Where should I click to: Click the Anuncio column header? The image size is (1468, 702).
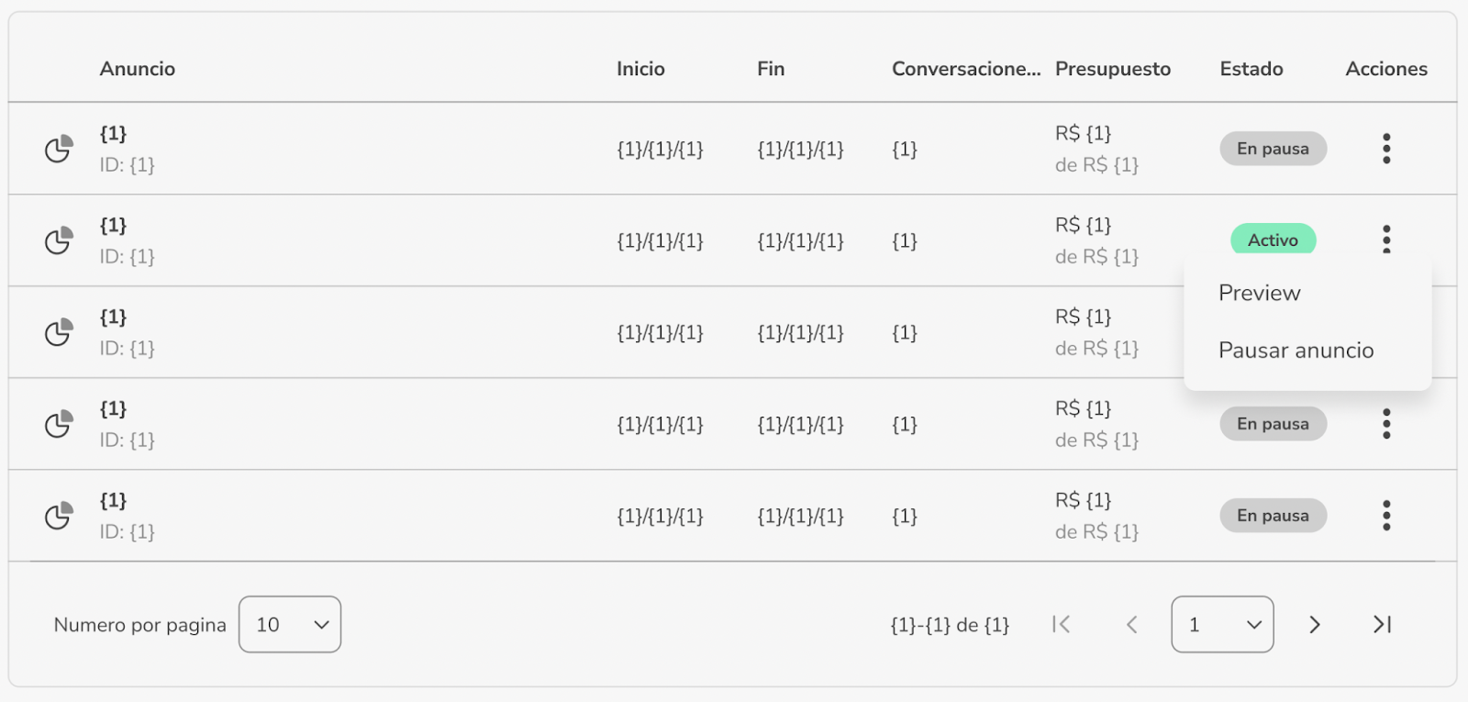coord(138,69)
